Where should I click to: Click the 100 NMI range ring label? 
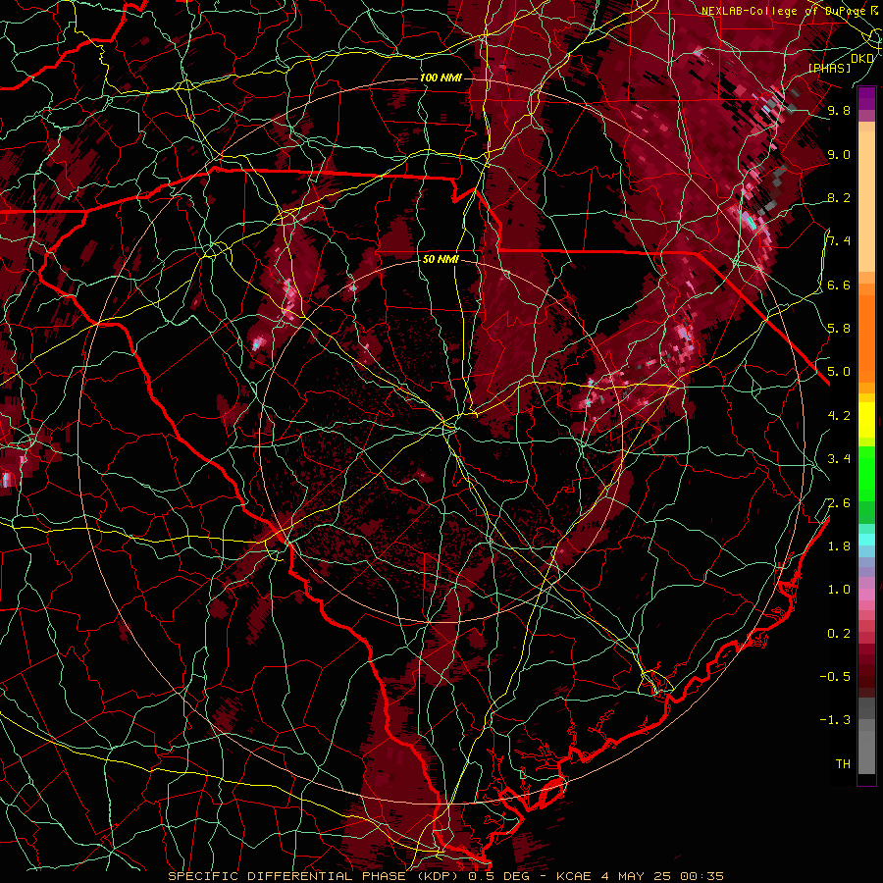pyautogui.click(x=441, y=78)
